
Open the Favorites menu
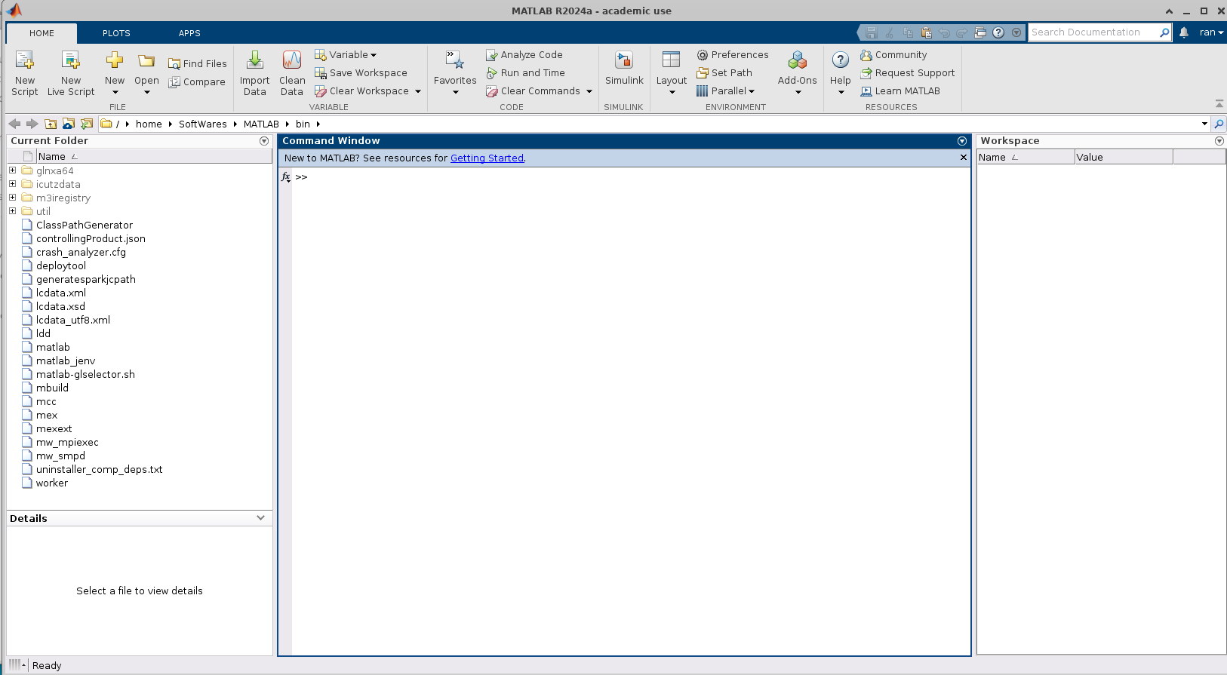[x=455, y=74]
